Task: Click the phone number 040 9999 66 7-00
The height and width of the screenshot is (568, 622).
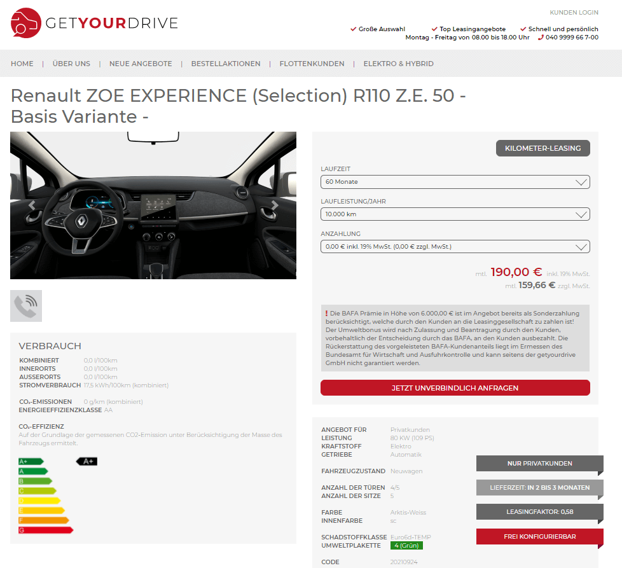Action: pos(572,38)
